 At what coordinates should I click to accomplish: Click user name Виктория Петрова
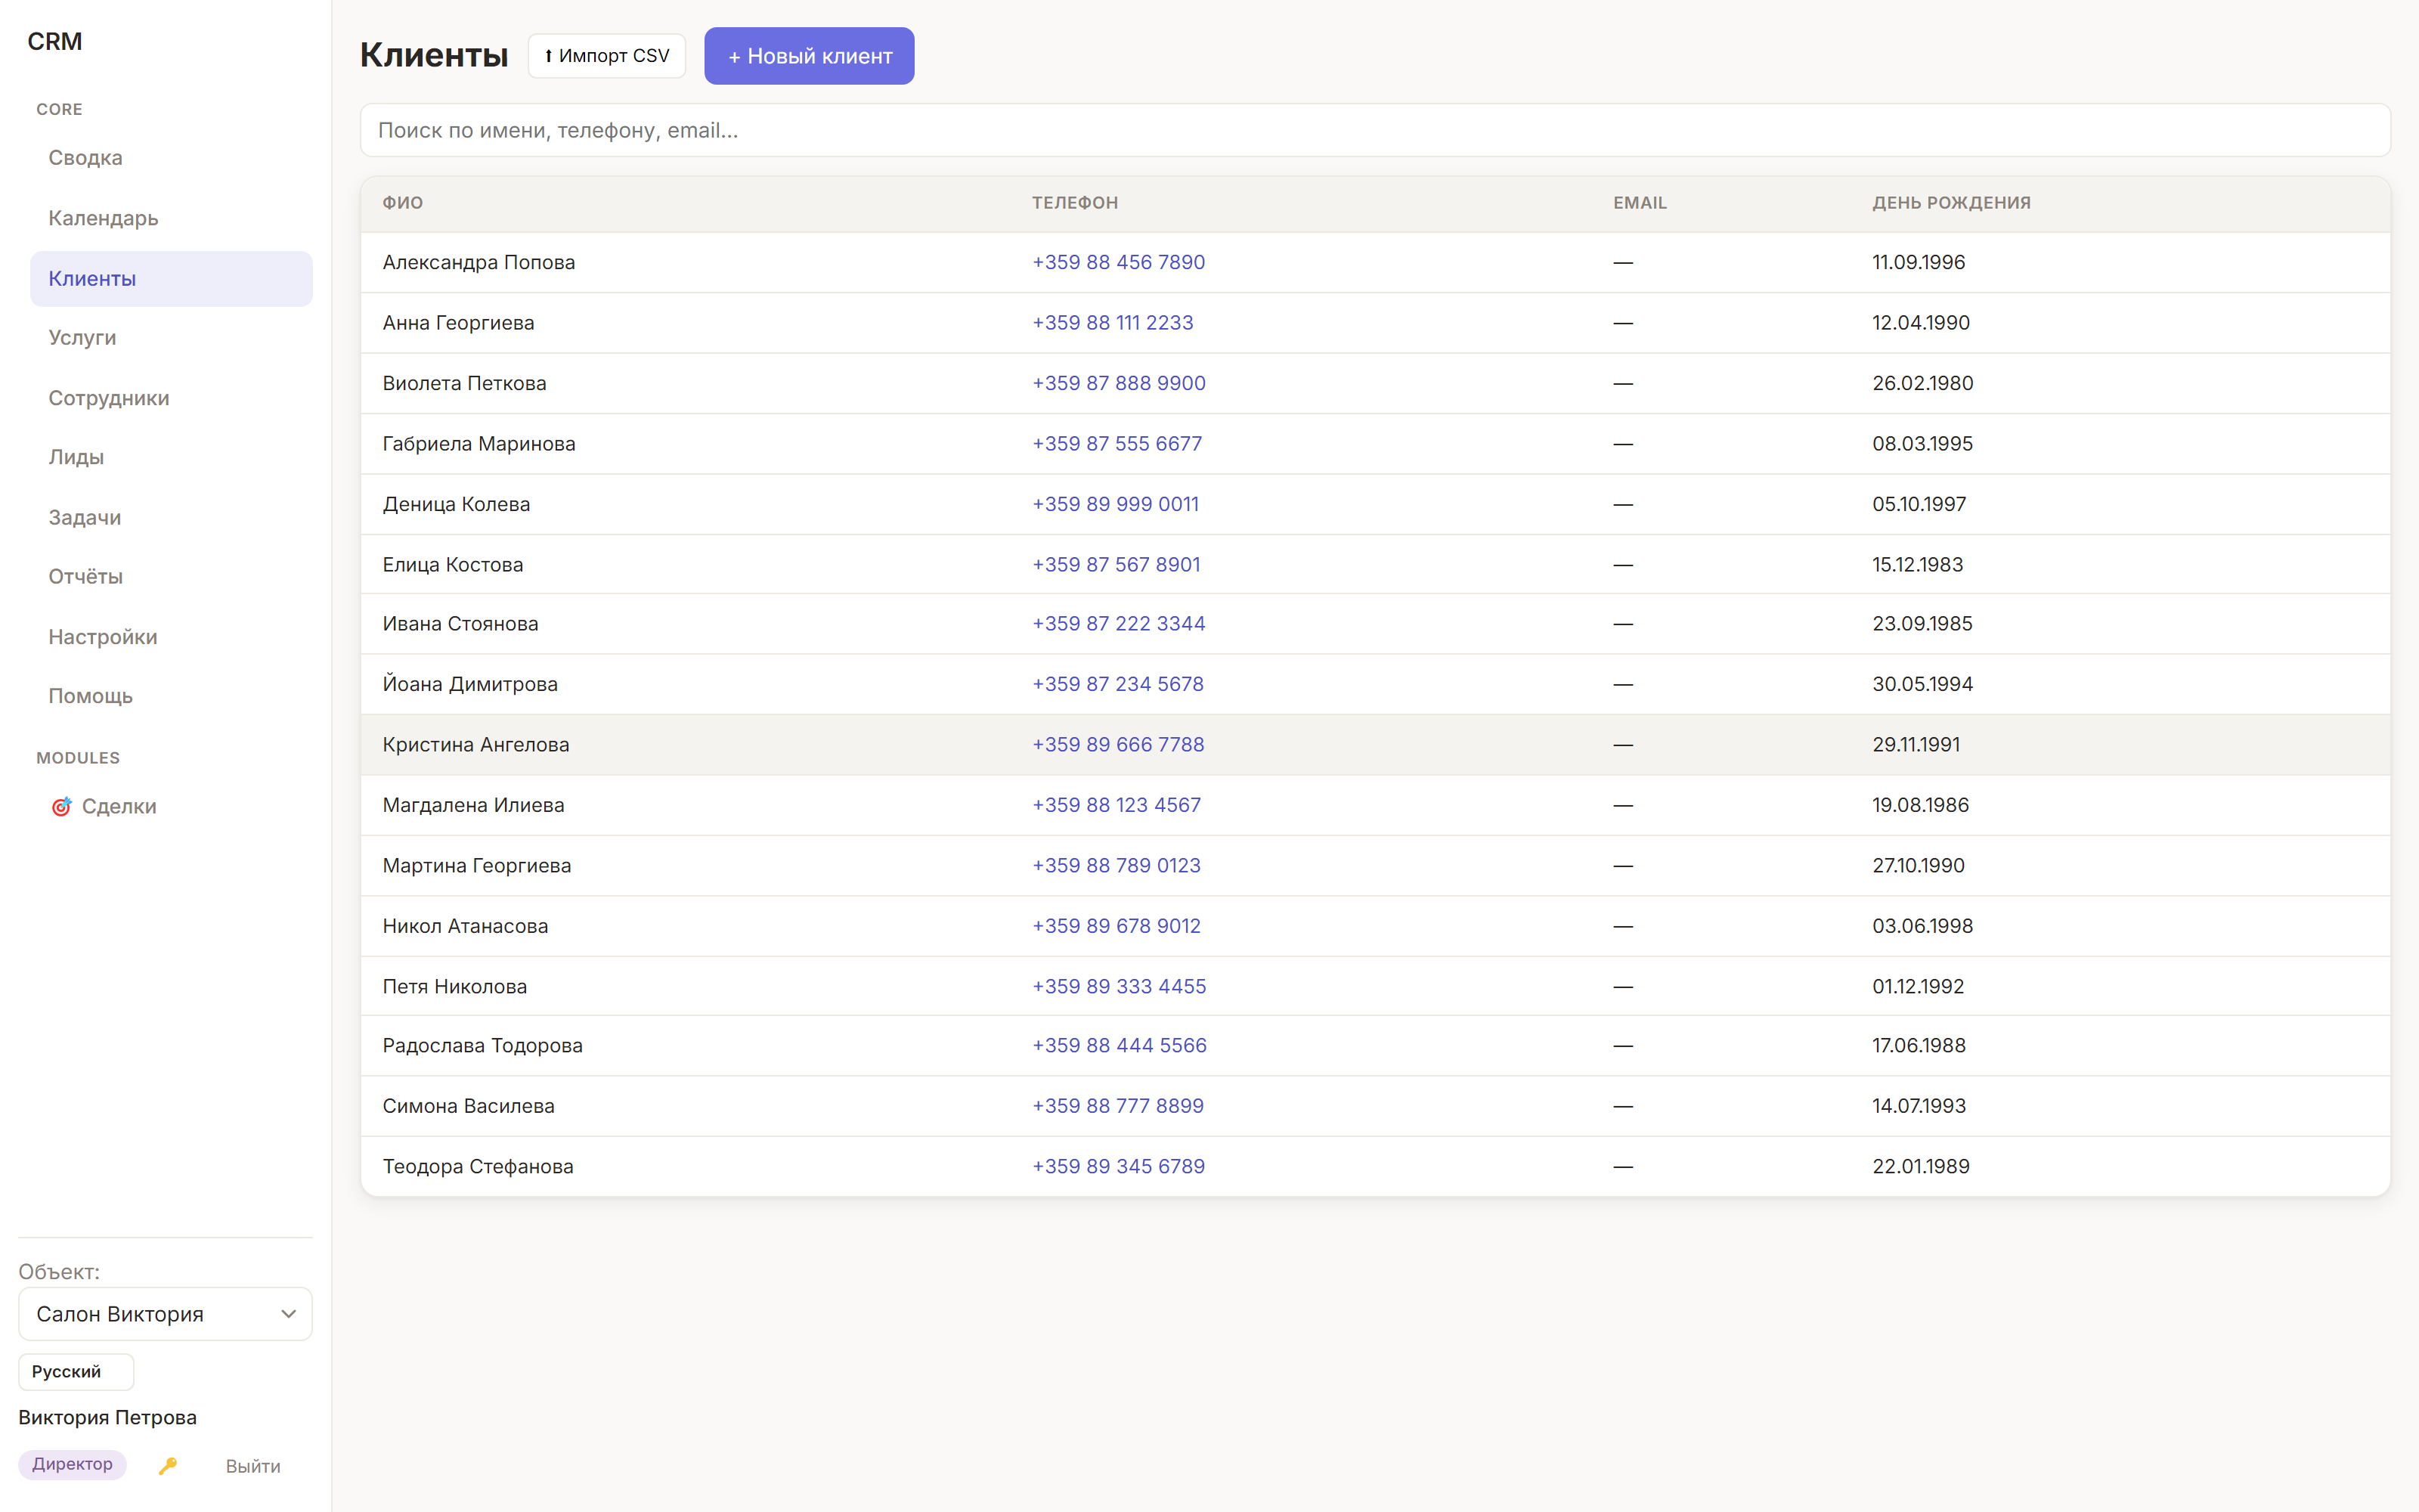[108, 1417]
